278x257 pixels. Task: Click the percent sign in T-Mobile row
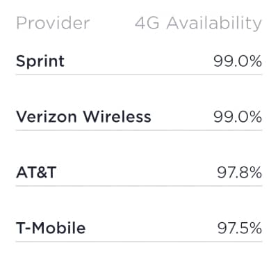pos(255,228)
